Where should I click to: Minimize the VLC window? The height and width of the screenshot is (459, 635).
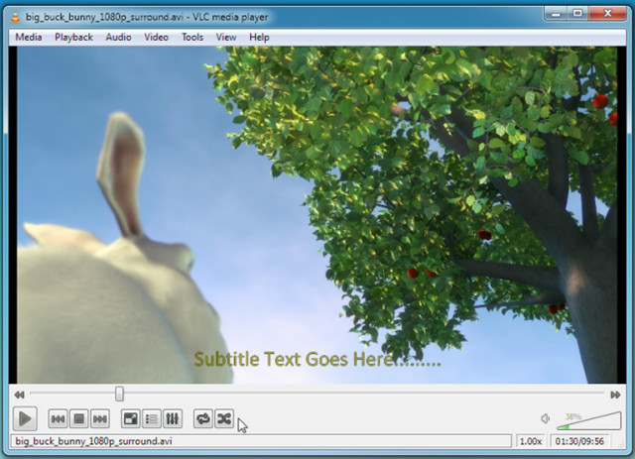[556, 14]
